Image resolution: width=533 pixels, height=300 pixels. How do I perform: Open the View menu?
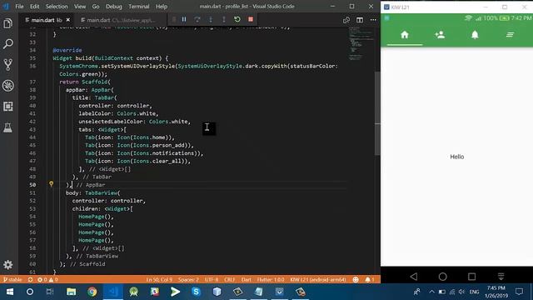click(x=80, y=7)
